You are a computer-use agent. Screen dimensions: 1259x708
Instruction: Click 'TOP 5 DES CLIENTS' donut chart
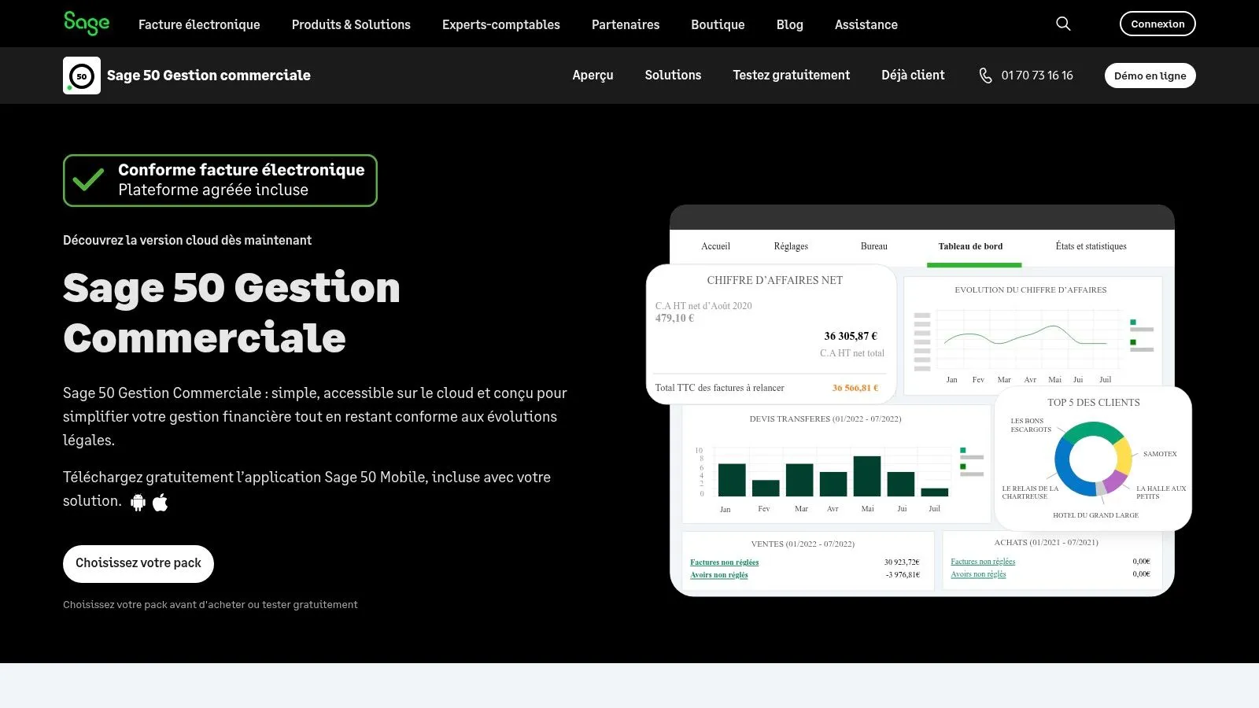coord(1093,459)
